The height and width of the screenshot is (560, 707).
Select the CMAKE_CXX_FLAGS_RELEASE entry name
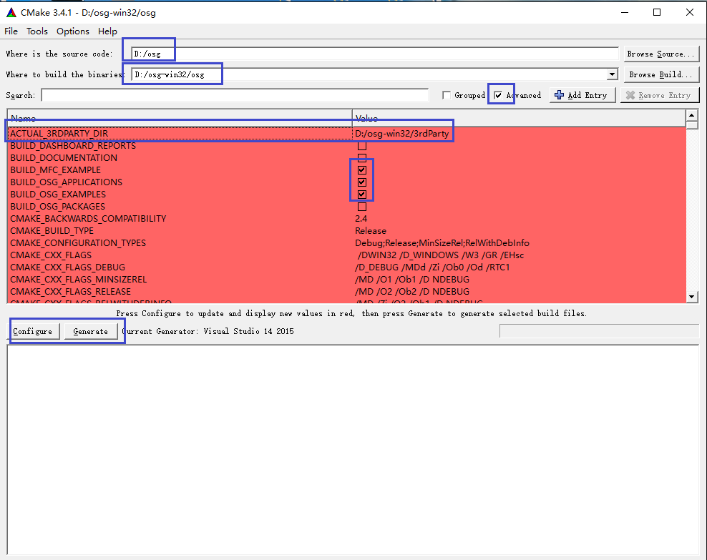pos(70,292)
